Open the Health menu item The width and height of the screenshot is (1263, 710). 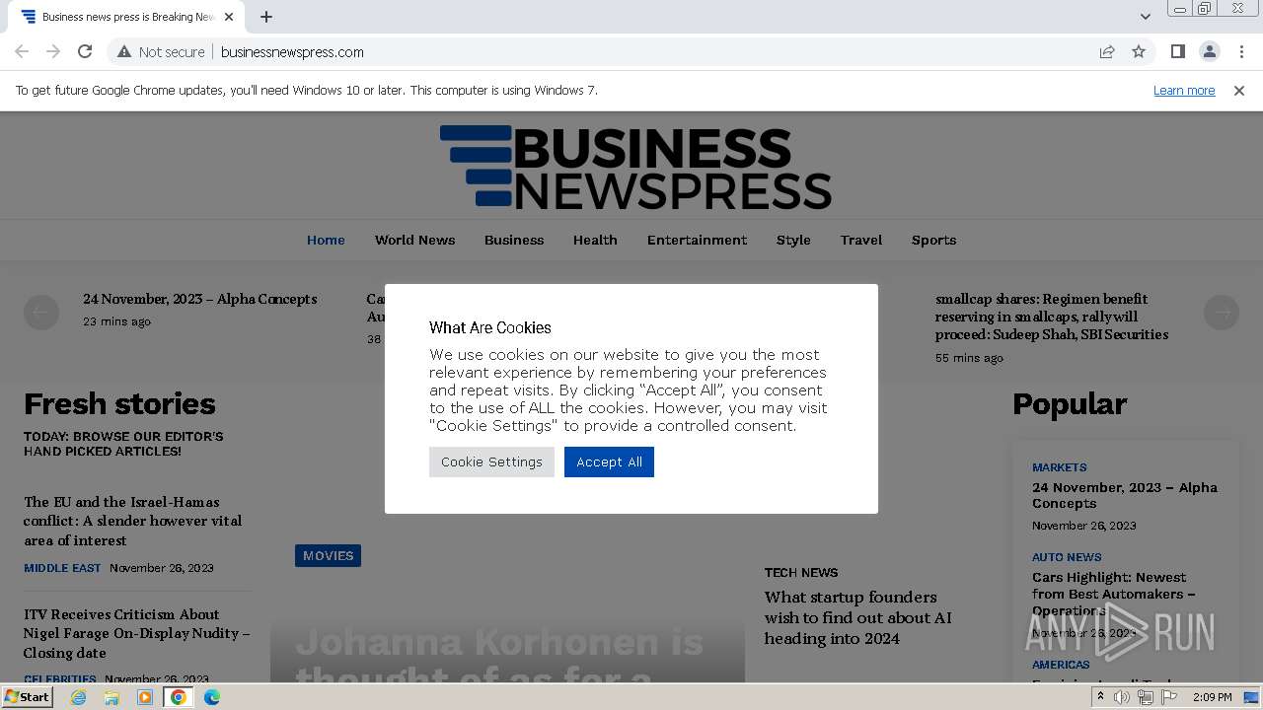pos(595,240)
